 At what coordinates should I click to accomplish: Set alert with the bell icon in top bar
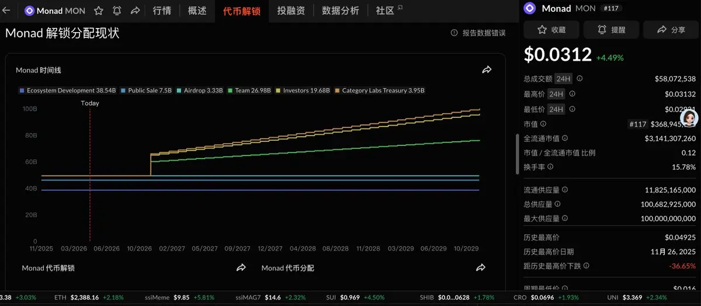click(117, 11)
